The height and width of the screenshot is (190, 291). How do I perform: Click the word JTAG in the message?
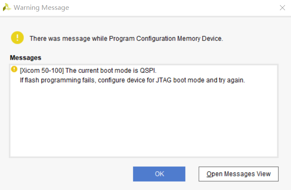(163, 80)
